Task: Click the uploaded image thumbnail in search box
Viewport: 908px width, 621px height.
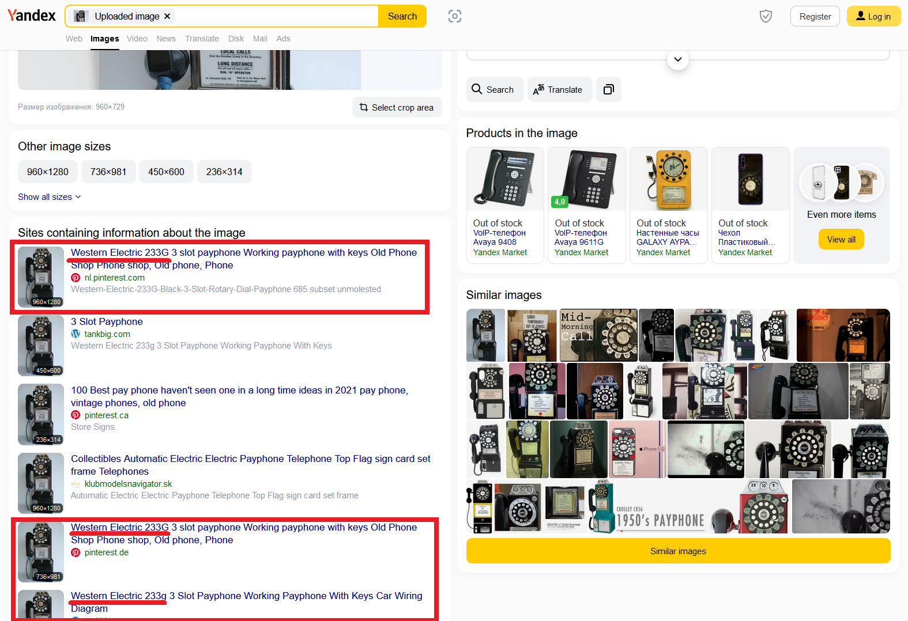Action: point(80,16)
